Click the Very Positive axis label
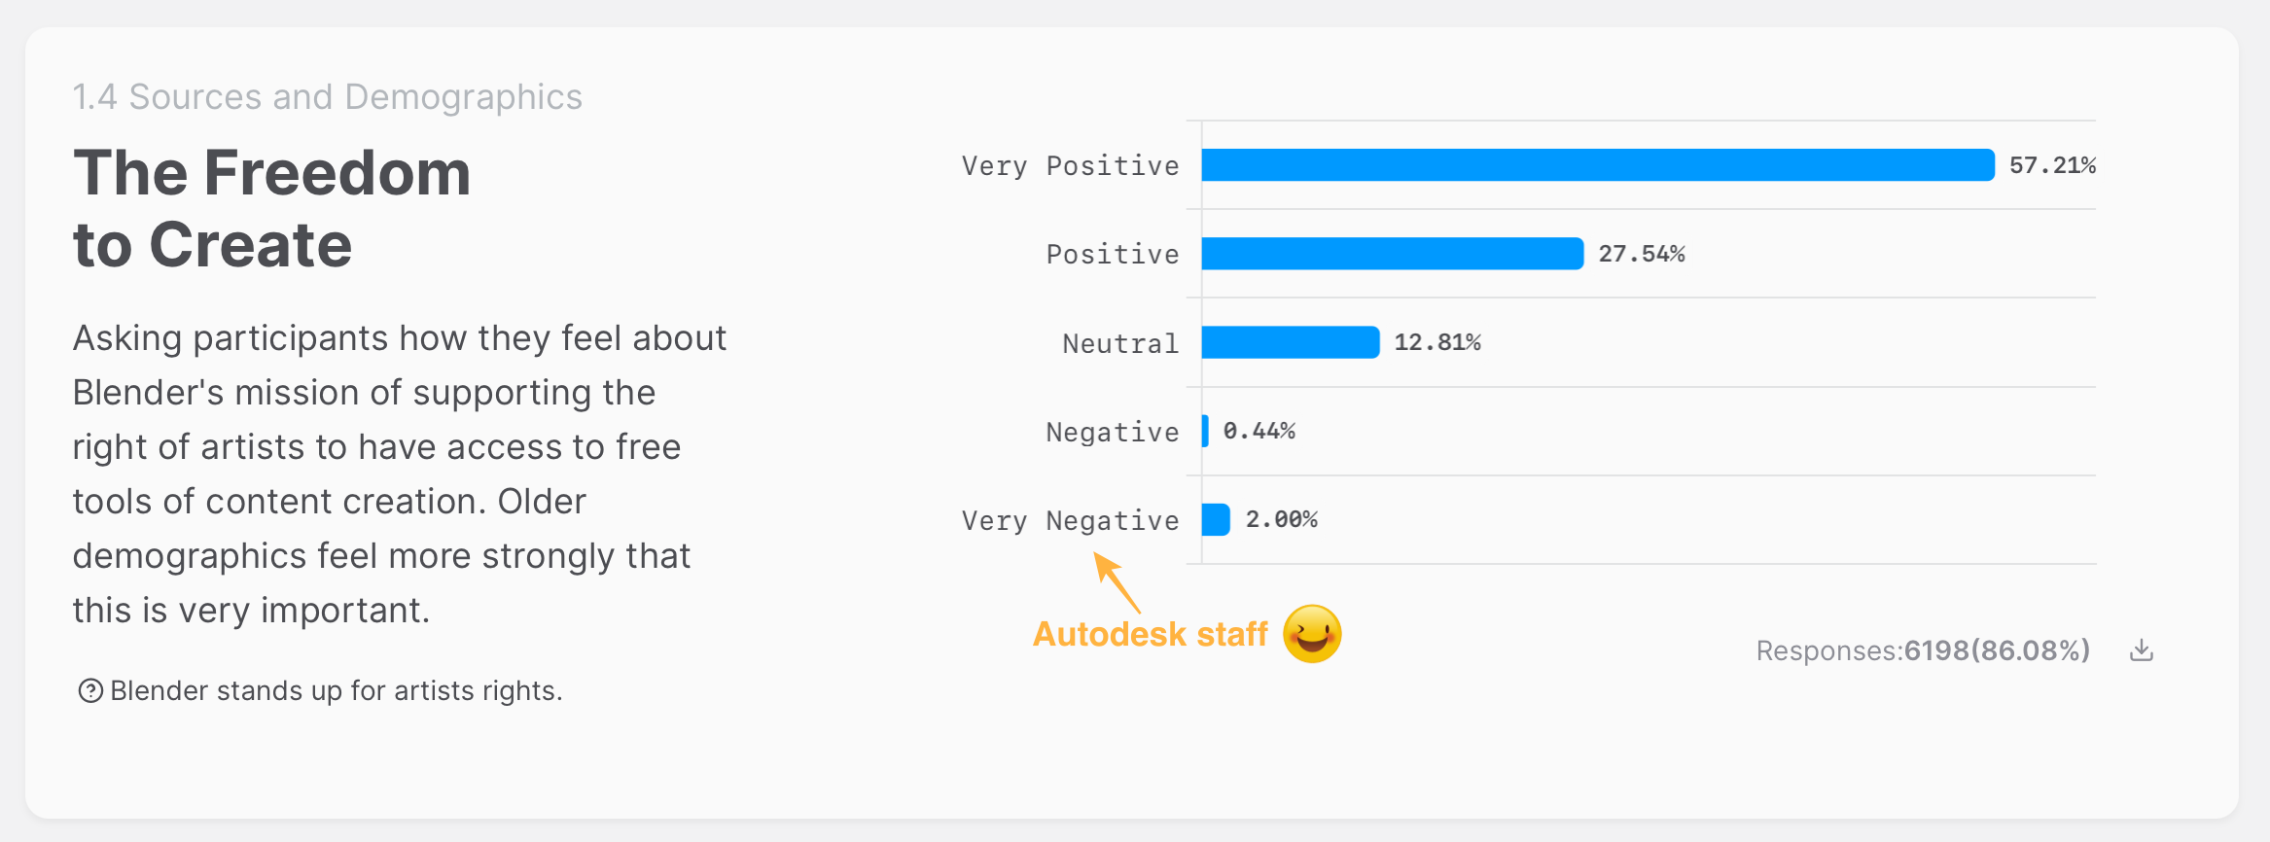This screenshot has width=2270, height=842. tap(1070, 166)
